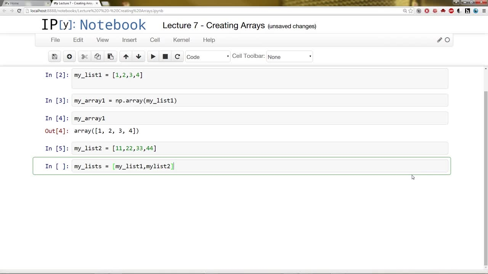
Task: Open the Insert menu
Action: point(129,40)
